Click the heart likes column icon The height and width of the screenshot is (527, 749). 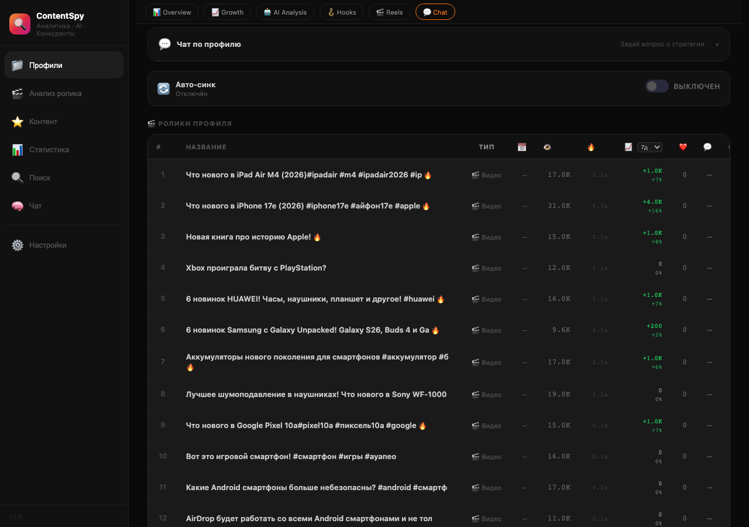(x=682, y=147)
